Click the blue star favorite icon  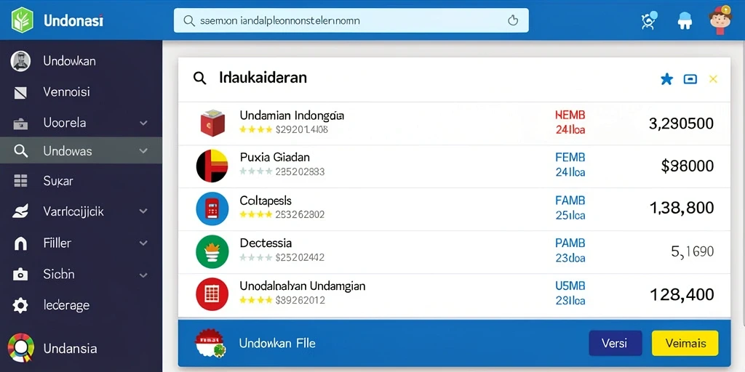click(x=666, y=79)
